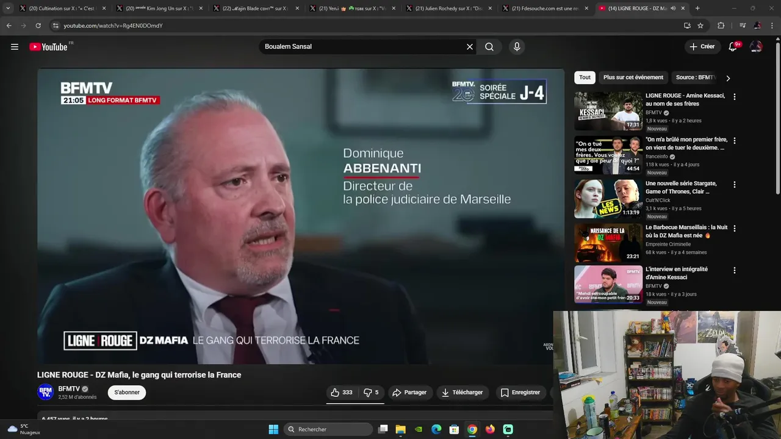Open Google Chrome on the taskbar
Viewport: 781px width, 439px height.
coord(472,429)
